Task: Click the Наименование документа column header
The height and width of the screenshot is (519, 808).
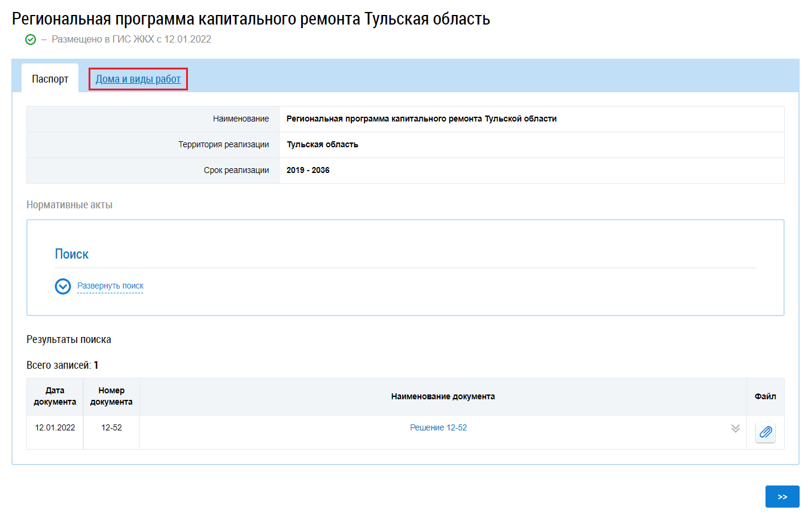Action: (x=443, y=396)
